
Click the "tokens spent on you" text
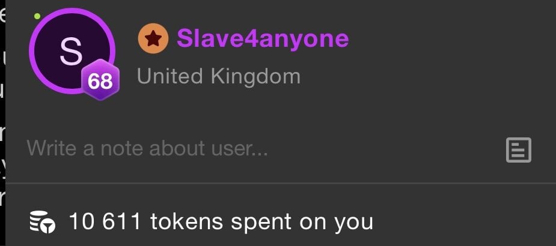tap(261, 222)
